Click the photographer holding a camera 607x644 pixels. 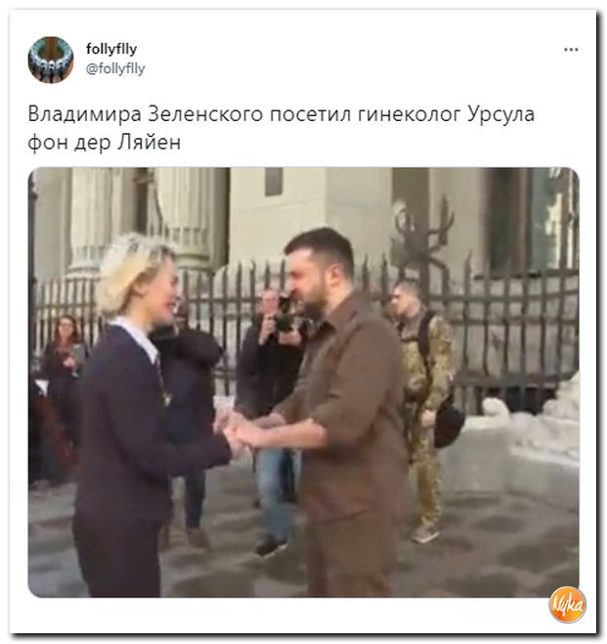pyautogui.click(x=273, y=410)
